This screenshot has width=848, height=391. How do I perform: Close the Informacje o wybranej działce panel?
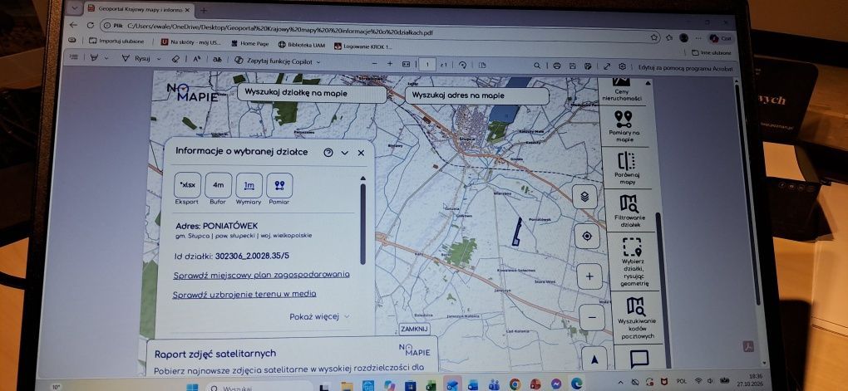click(361, 153)
